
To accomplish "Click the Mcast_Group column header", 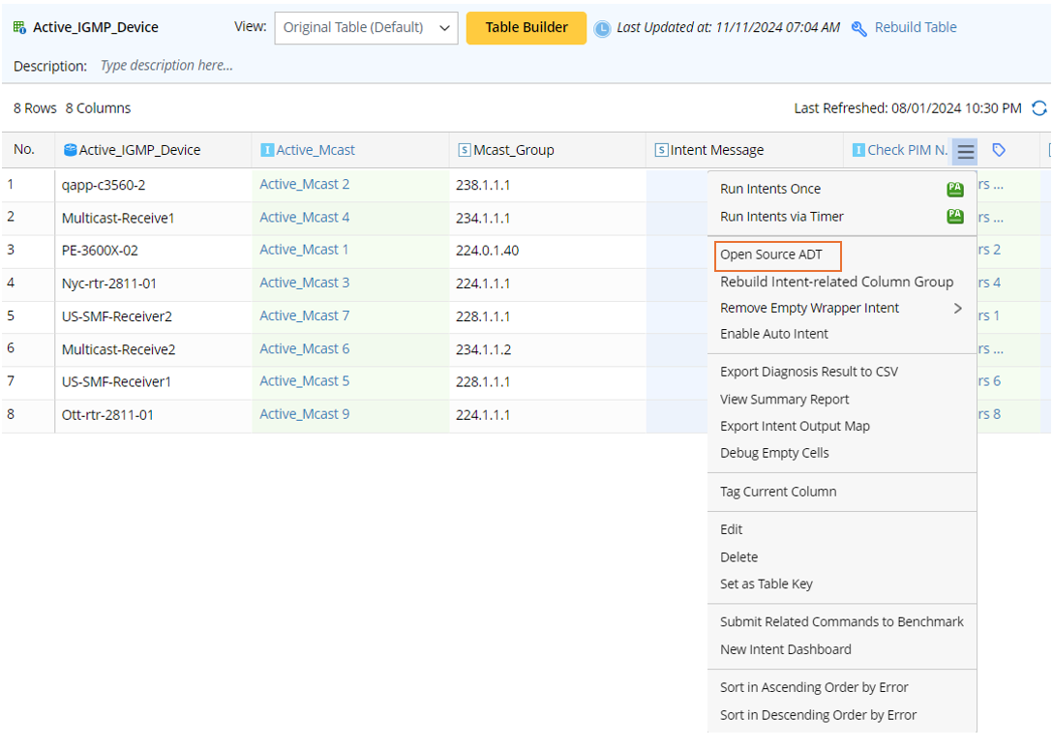I will (513, 150).
